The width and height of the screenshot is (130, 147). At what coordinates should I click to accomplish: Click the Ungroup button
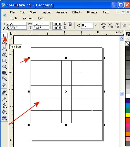(x=111, y=26)
